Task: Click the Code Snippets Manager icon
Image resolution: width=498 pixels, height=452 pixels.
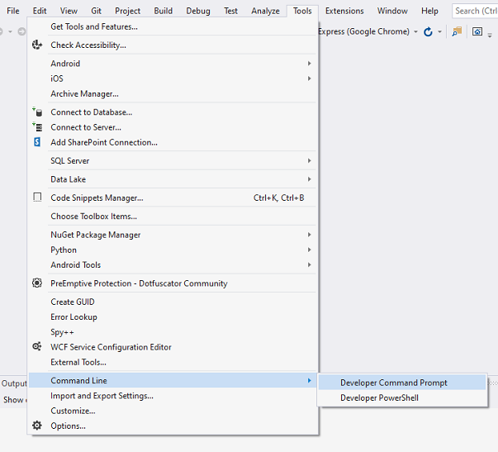Action: point(37,197)
